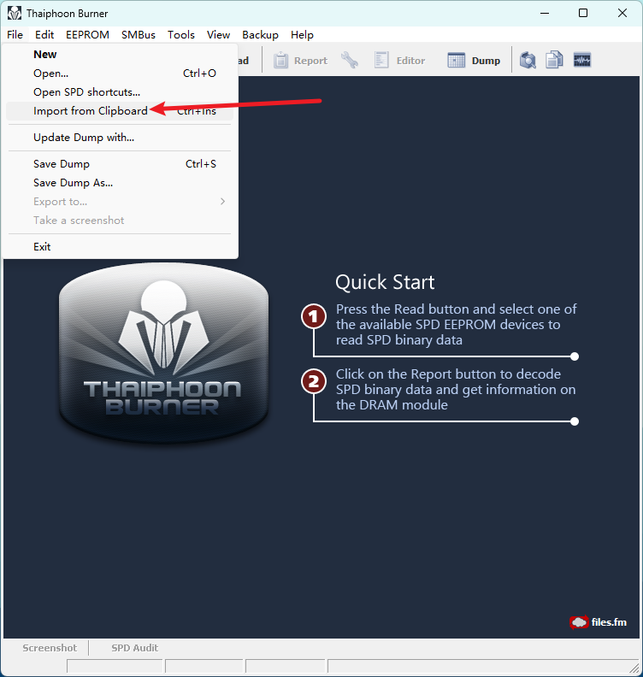Click the Quick Start heading

click(385, 282)
